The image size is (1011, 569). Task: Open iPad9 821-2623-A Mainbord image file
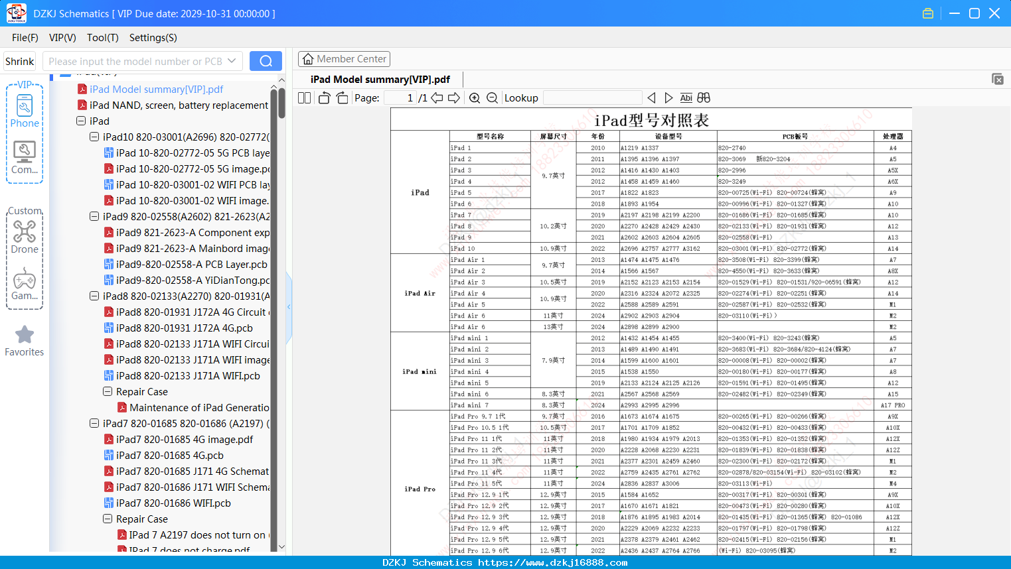point(193,249)
